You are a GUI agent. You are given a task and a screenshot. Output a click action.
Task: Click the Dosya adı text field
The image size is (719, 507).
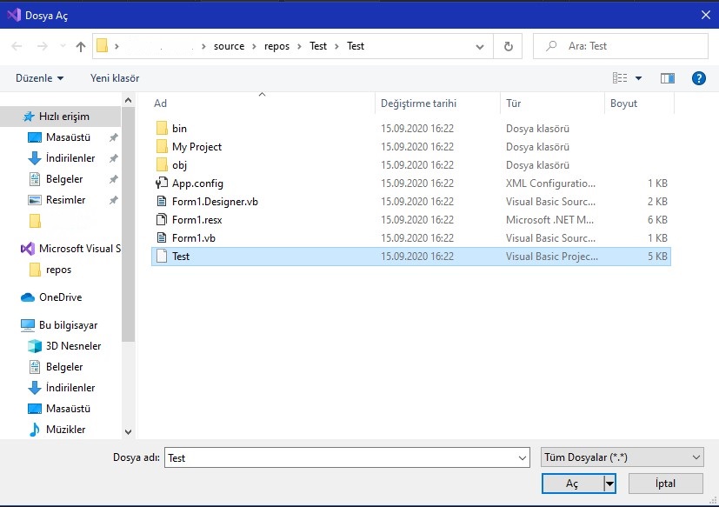tap(339, 458)
